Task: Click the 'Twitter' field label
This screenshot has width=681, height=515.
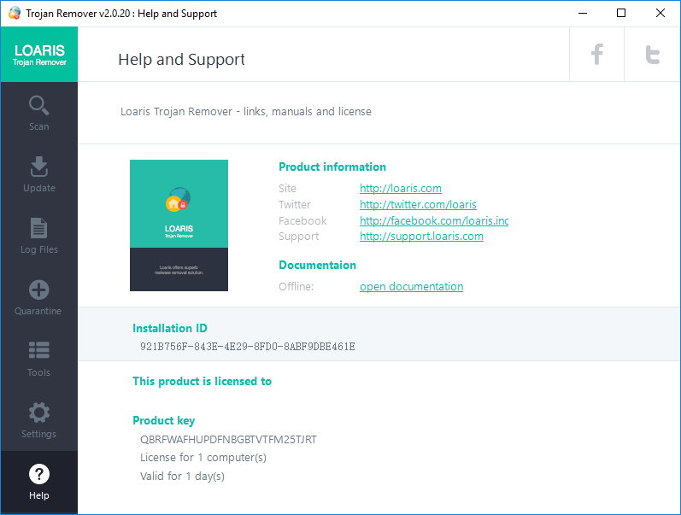Action: tap(295, 204)
